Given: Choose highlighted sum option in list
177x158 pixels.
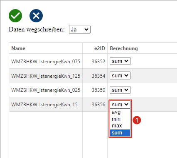Looking at the screenshot, I should click(120, 133).
